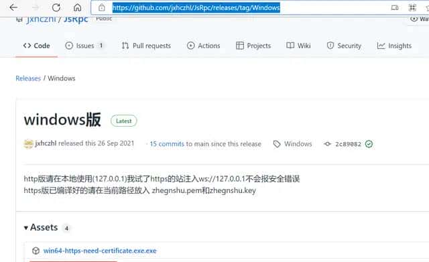The image size is (429, 262).
Task: Open the Pull requests tab
Action: (x=146, y=46)
